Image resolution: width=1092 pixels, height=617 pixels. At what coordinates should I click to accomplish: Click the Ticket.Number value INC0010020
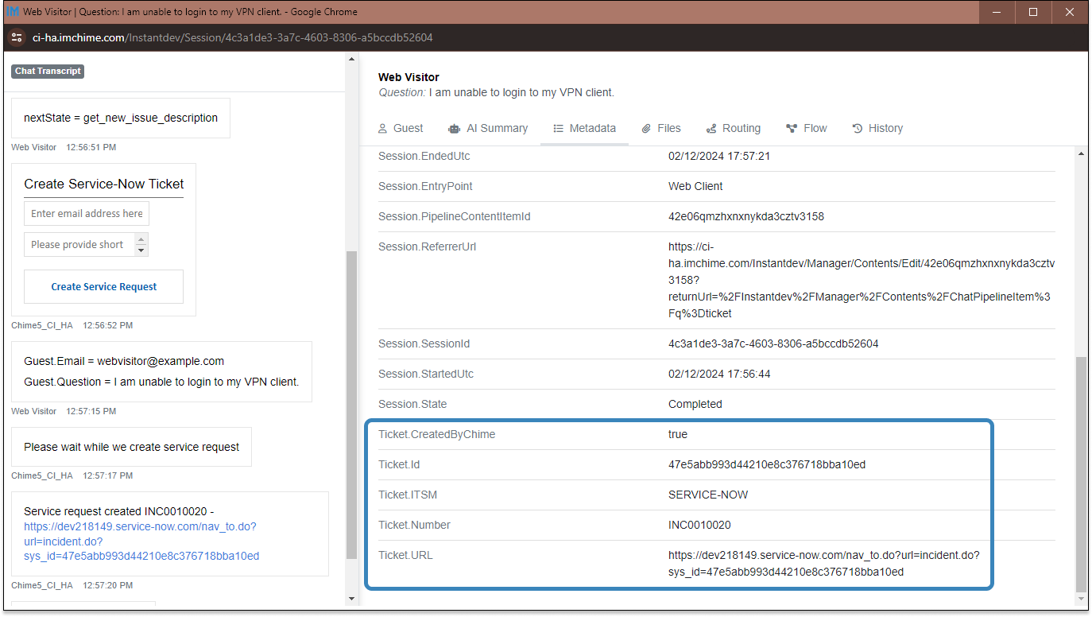point(699,525)
